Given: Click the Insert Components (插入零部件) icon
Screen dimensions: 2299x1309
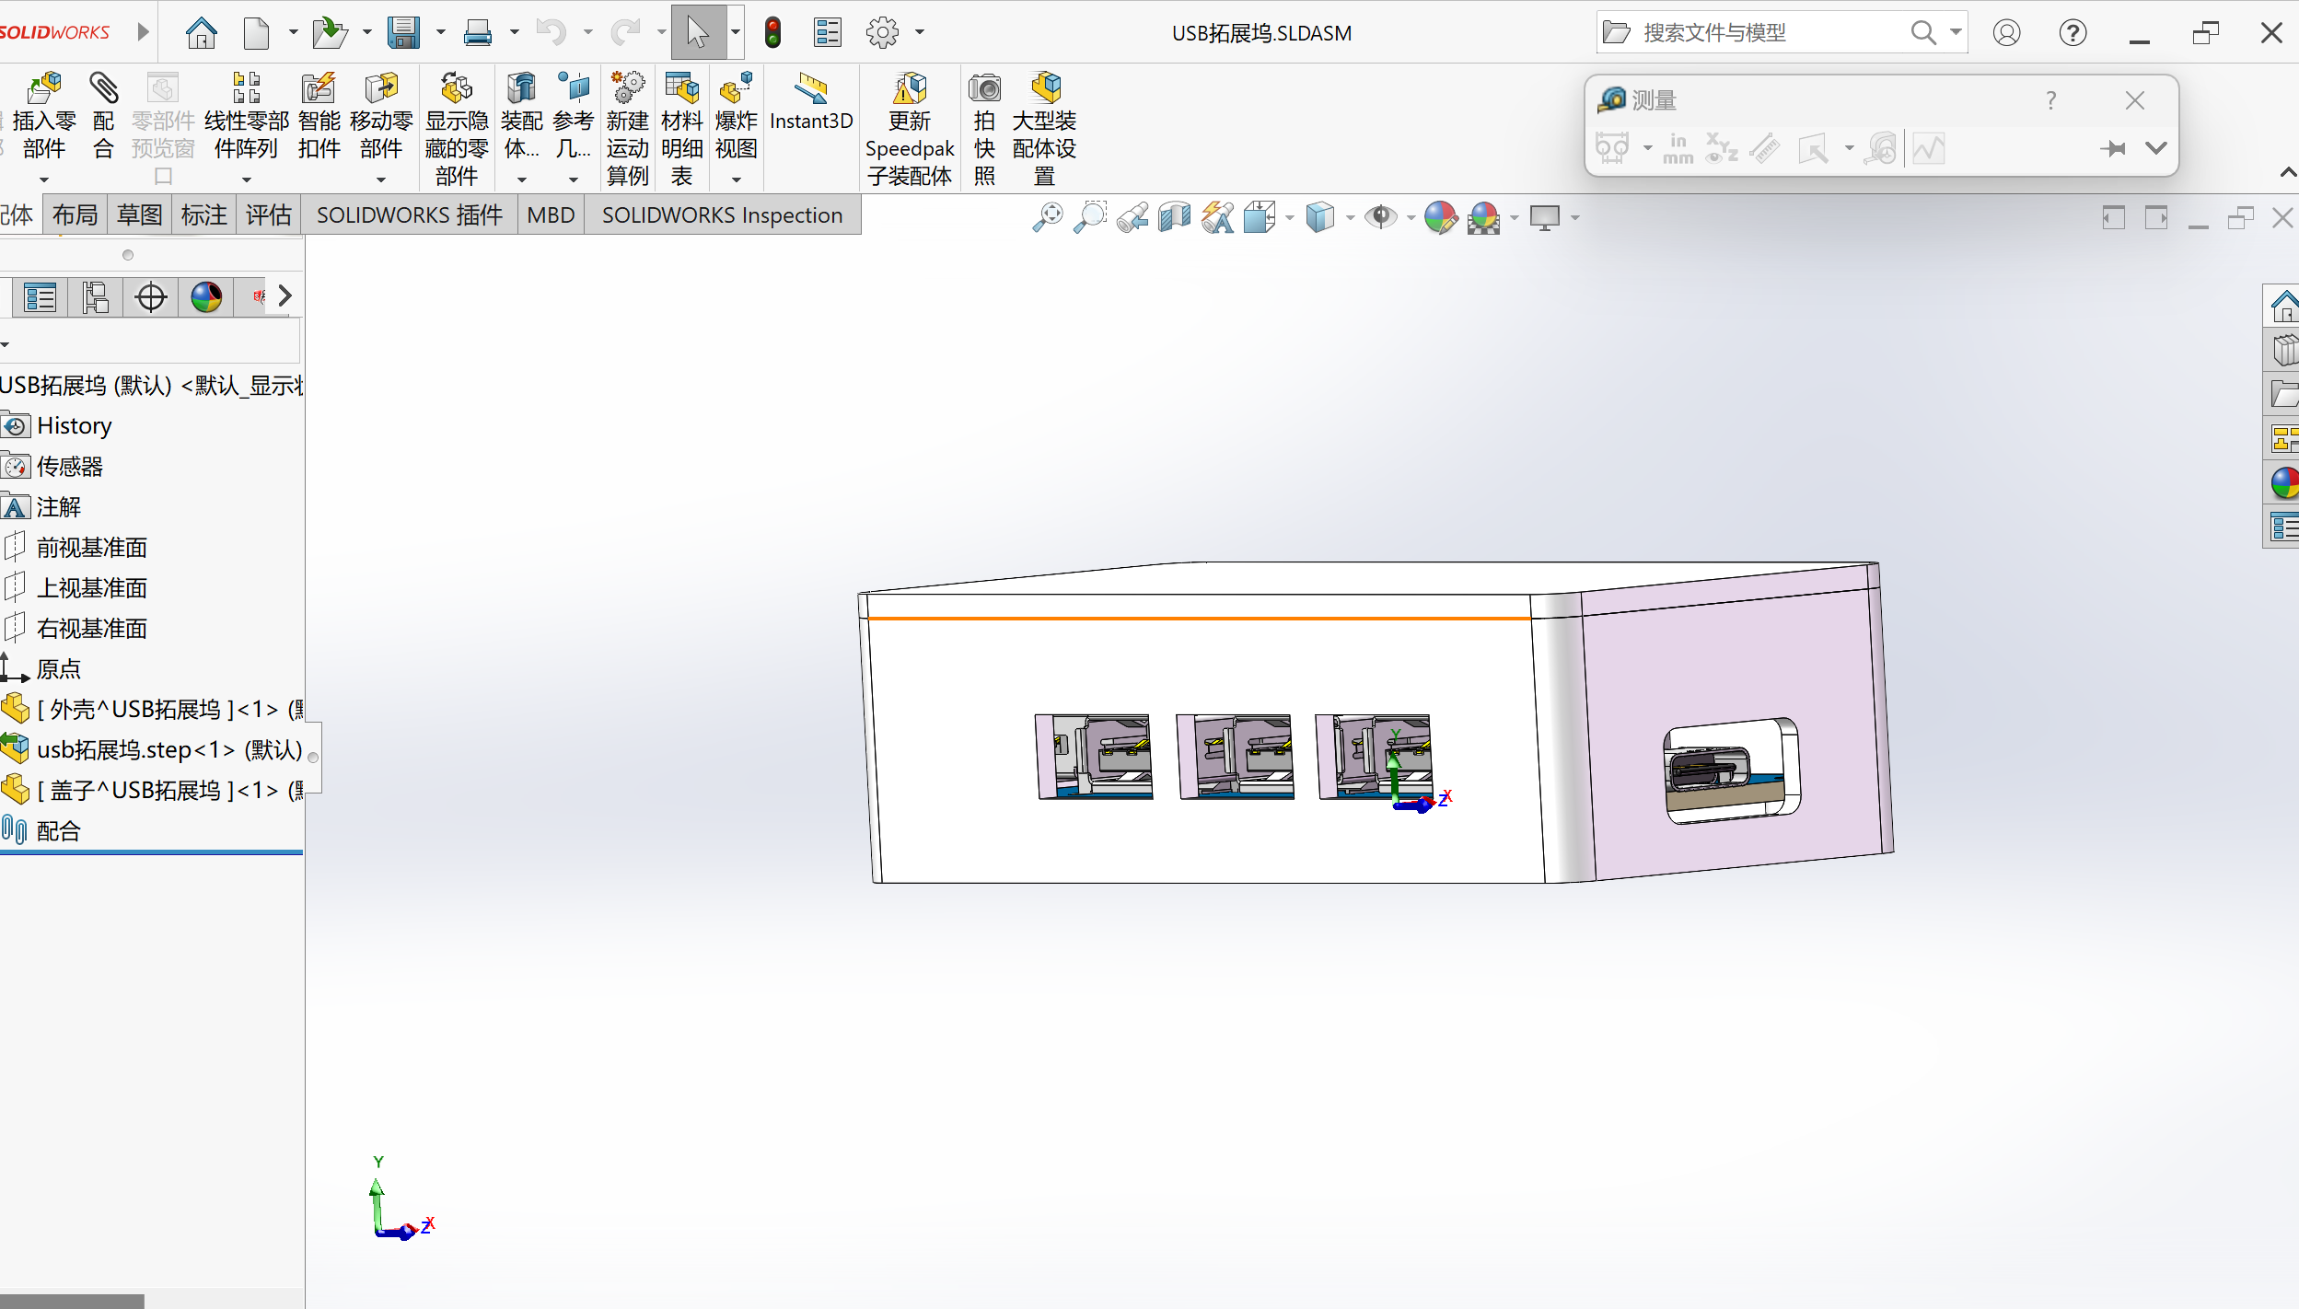Looking at the screenshot, I should coord(43,89).
